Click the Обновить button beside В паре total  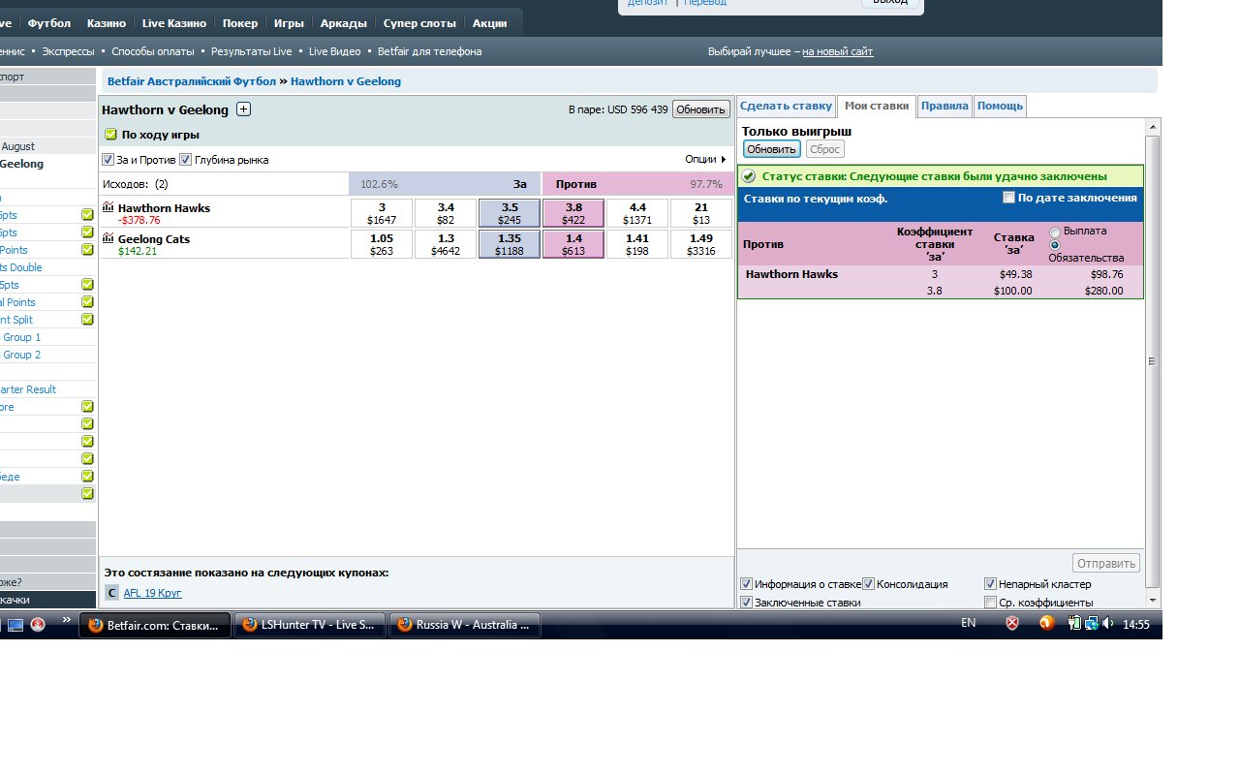[701, 109]
